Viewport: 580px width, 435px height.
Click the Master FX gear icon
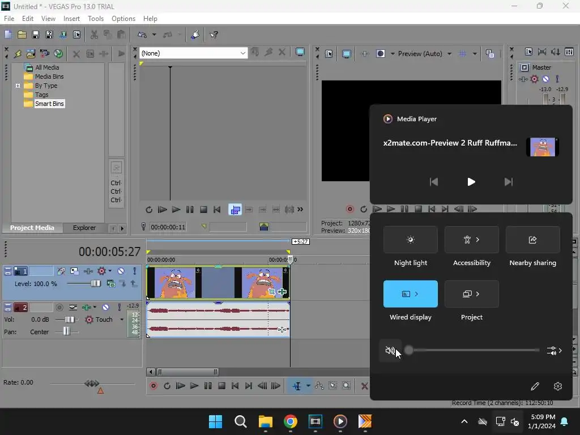(534, 79)
